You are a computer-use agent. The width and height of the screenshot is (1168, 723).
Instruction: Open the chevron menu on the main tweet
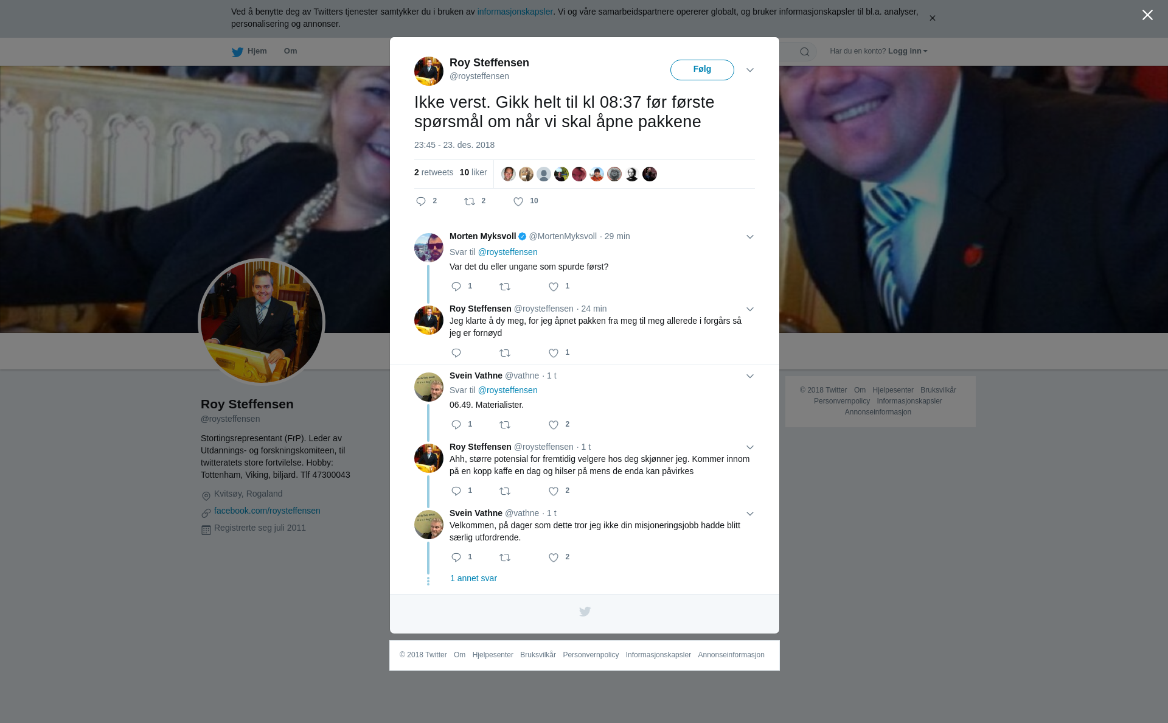pyautogui.click(x=750, y=70)
